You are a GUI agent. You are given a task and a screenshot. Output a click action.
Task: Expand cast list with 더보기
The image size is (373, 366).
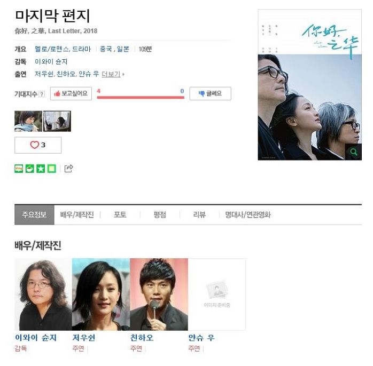(111, 74)
